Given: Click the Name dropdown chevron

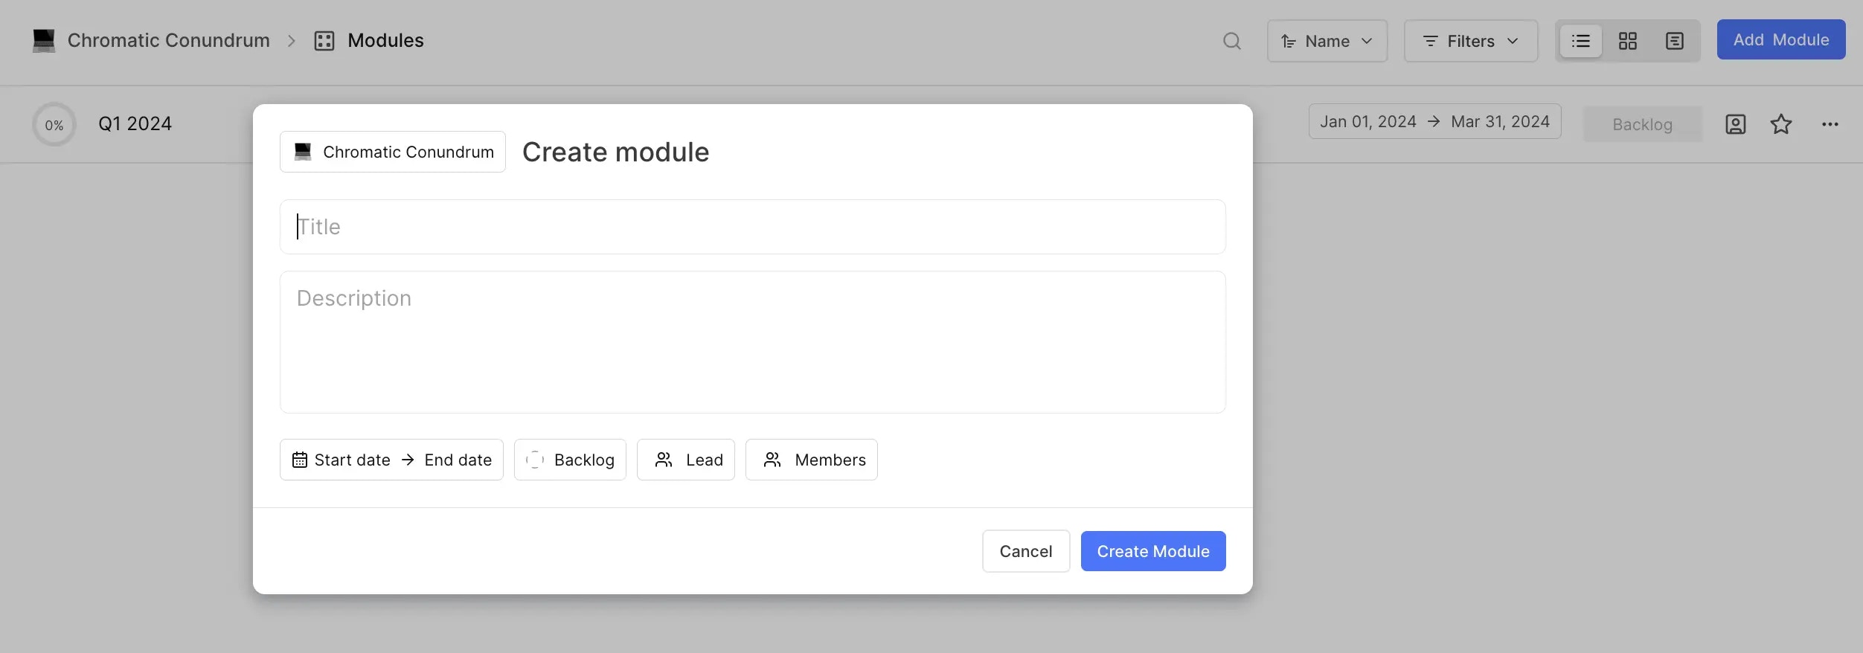Looking at the screenshot, I should tap(1367, 41).
